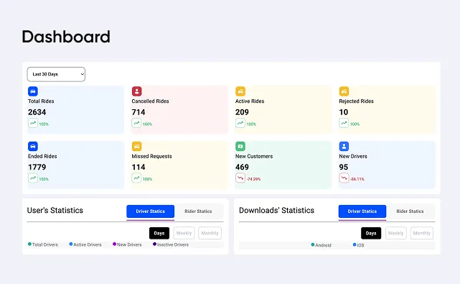Click the up-trend icon under Ended Rides 1779
The width and height of the screenshot is (460, 284).
pos(33,178)
